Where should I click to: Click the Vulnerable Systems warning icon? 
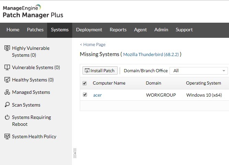[x=7, y=67]
